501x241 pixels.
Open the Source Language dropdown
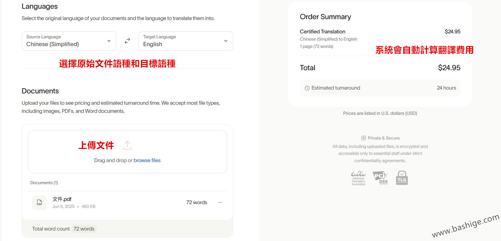pos(69,41)
